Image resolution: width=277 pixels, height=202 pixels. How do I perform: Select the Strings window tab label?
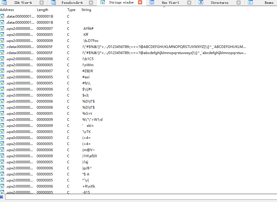click(x=121, y=3)
